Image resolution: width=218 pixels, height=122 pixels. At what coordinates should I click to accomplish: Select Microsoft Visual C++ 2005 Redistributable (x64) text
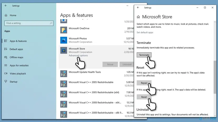pyautogui.click(x=94, y=92)
